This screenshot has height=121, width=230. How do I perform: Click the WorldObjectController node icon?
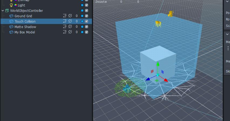7,11
